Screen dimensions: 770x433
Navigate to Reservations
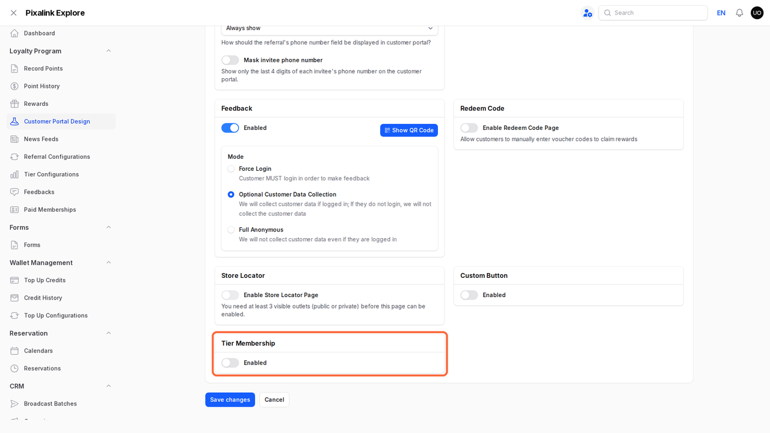point(61,369)
